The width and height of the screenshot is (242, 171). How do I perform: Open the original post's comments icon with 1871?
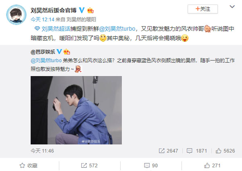(197, 151)
